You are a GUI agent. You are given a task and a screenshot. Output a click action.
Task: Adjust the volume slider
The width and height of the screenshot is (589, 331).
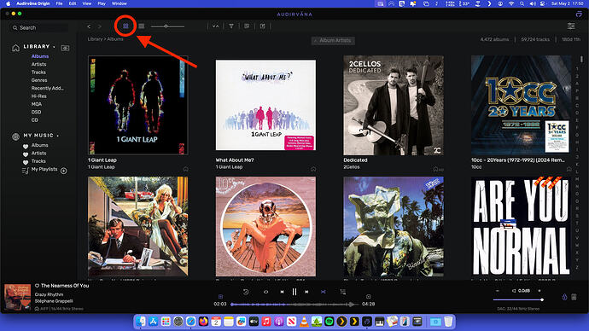point(518,299)
